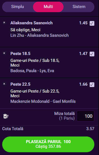Open the Mackenzie Mcdonald - Gael Monfils match
This screenshot has width=99, height=155.
pyautogui.click(x=43, y=101)
